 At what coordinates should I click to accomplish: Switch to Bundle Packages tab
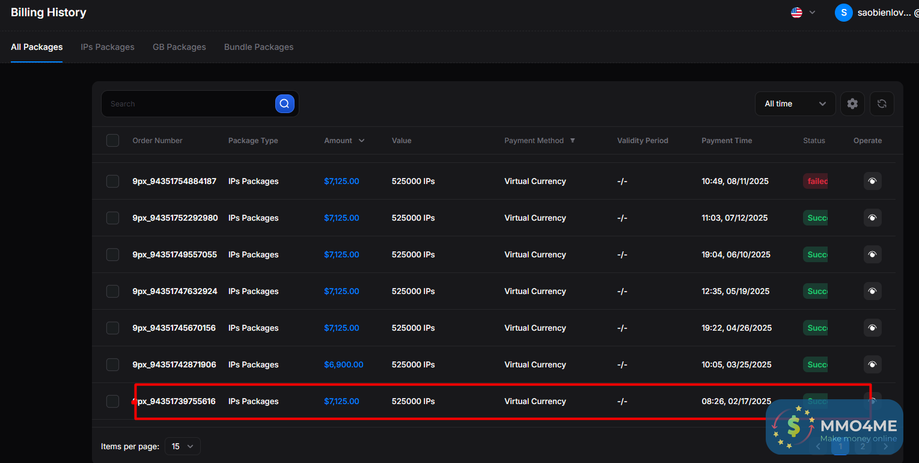[x=258, y=47]
